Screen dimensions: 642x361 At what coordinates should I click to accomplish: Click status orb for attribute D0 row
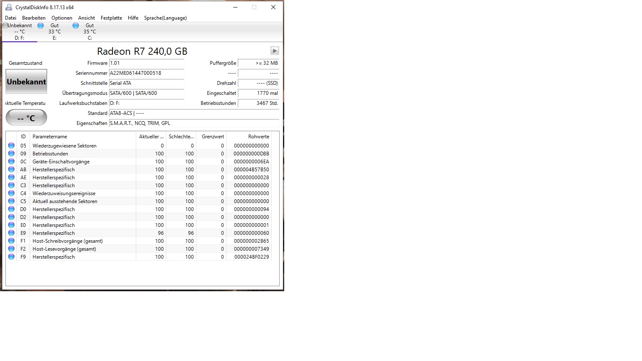pyautogui.click(x=11, y=209)
